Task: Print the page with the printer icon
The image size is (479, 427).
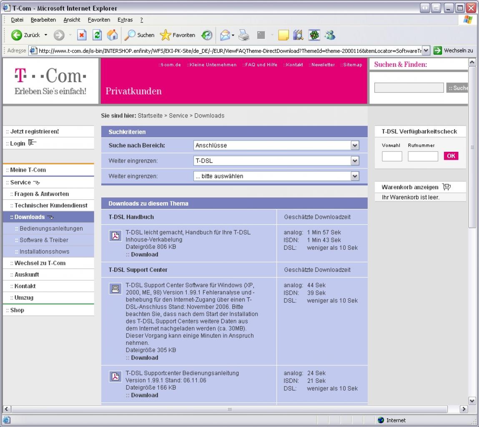Action: (x=244, y=35)
